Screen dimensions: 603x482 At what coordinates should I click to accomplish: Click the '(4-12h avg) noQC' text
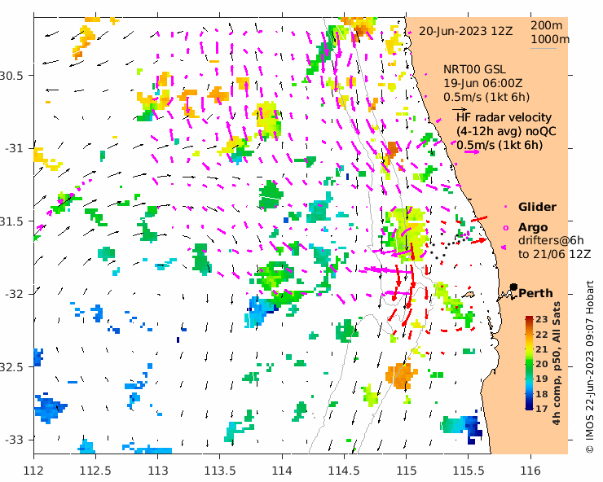coord(506,131)
